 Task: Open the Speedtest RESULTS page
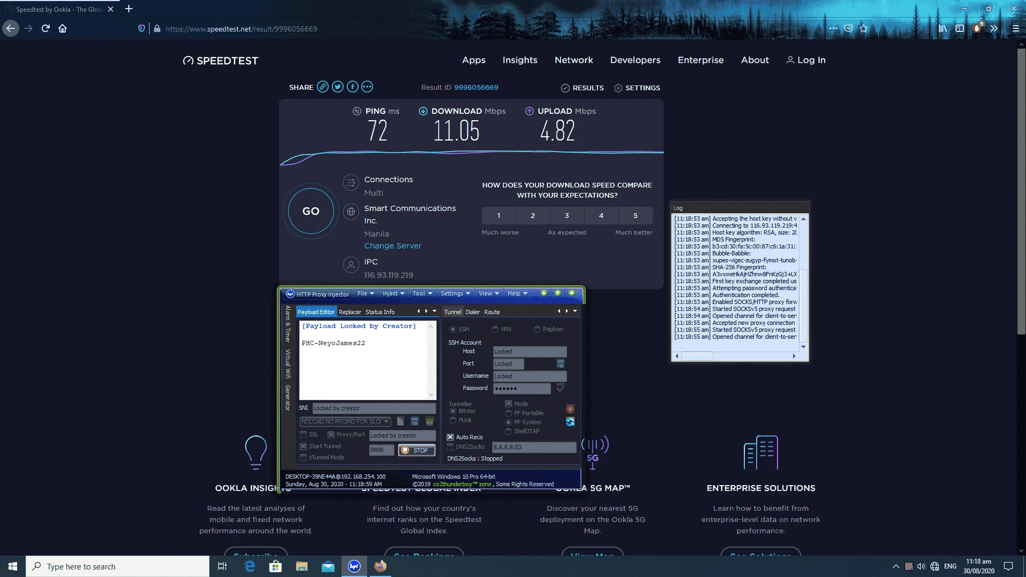click(582, 88)
